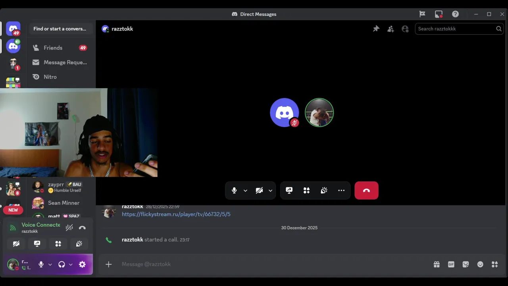Expand output device options in user panel
The width and height of the screenshot is (508, 286).
tap(71, 265)
